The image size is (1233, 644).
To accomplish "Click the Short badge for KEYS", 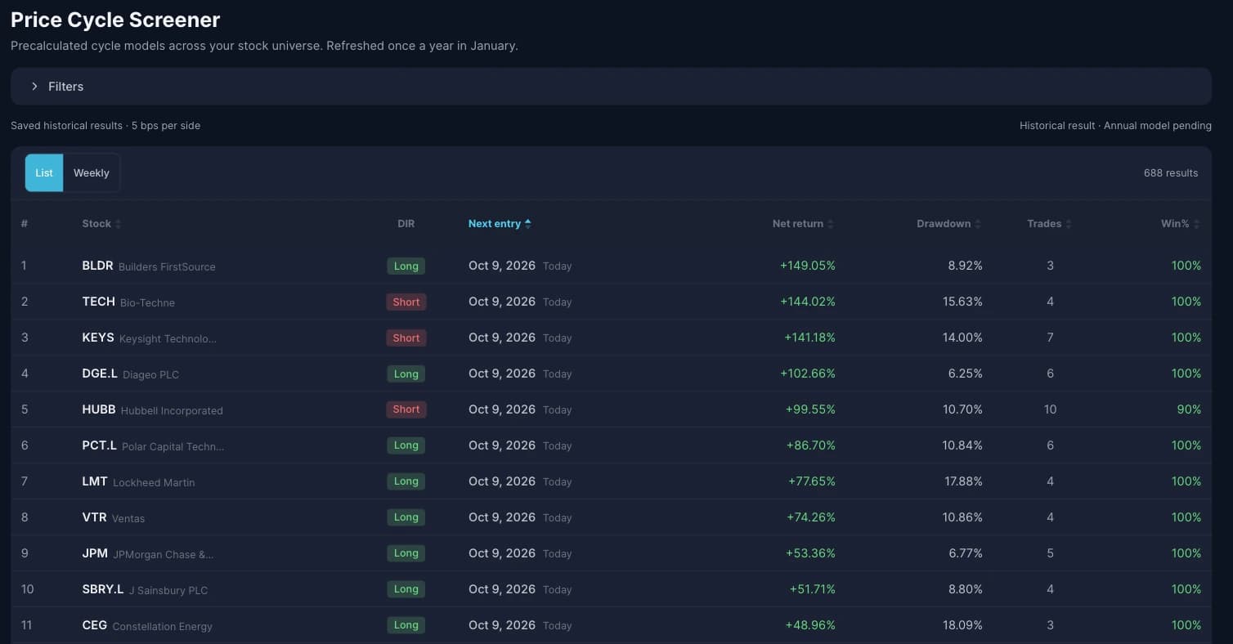I will coord(406,338).
